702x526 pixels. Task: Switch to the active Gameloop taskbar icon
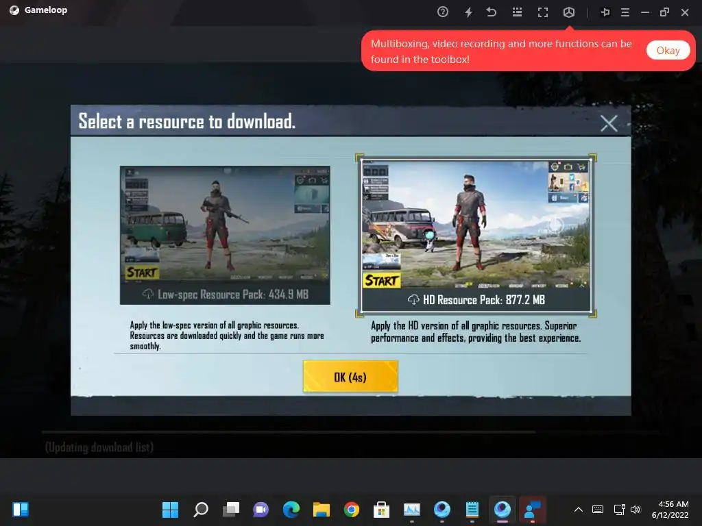[503, 510]
